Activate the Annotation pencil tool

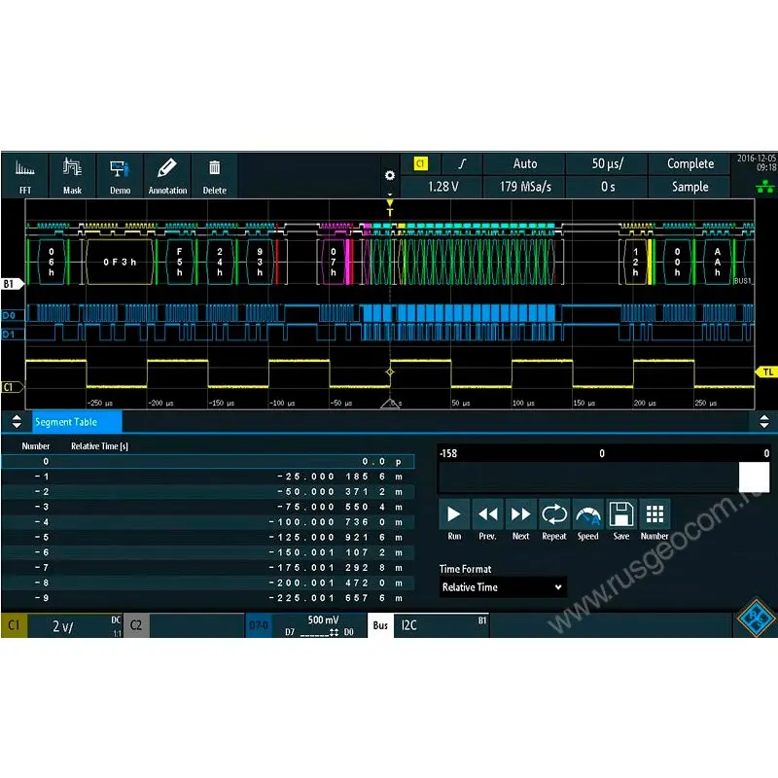point(167,175)
